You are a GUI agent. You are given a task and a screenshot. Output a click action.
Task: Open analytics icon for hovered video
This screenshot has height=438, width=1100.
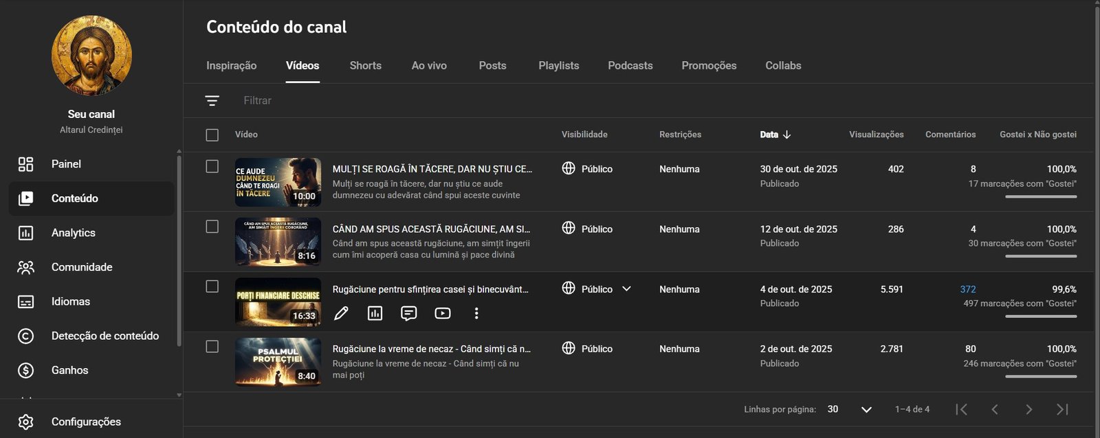coord(375,314)
